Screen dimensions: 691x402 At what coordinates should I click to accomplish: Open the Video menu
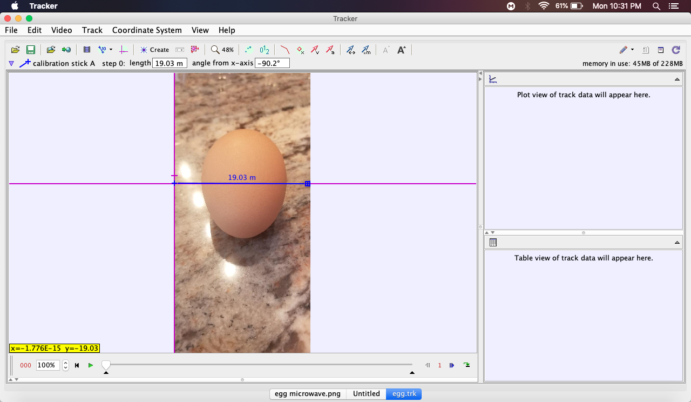point(62,30)
